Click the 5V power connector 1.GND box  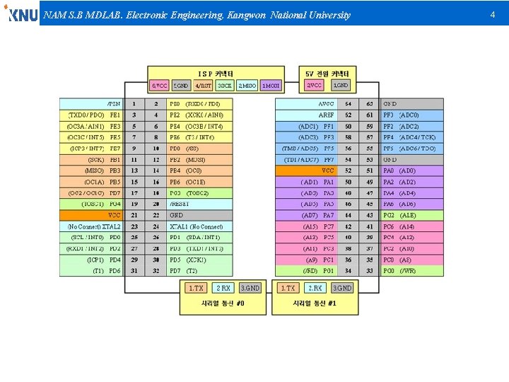[x=341, y=85]
